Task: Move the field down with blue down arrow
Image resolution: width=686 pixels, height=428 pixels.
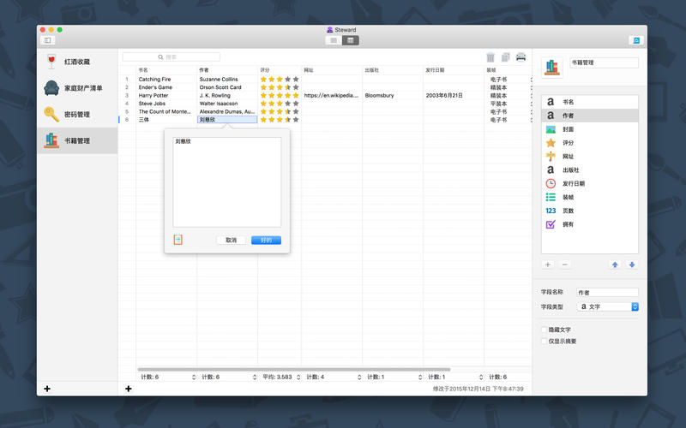Action: point(632,265)
